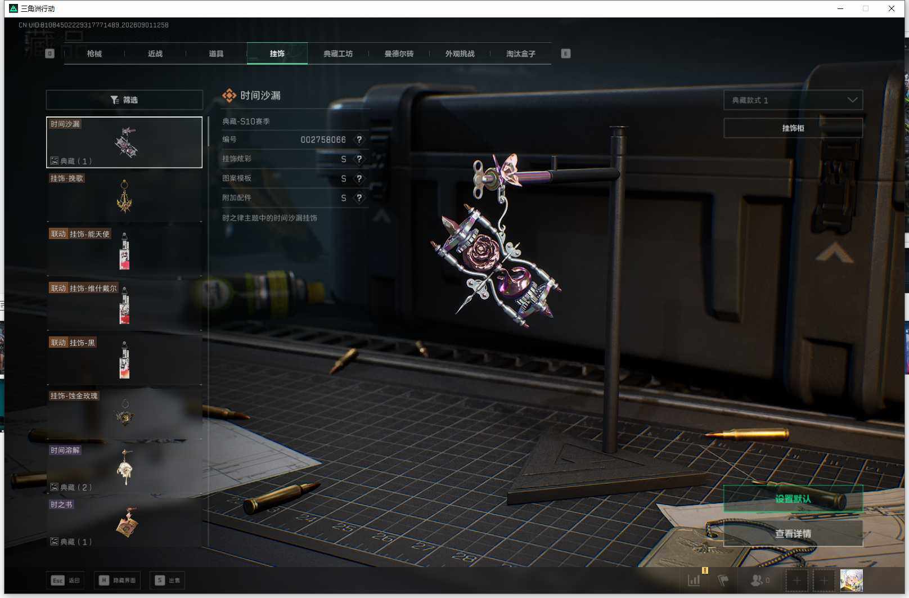Open the statistics bar chart icon

695,580
